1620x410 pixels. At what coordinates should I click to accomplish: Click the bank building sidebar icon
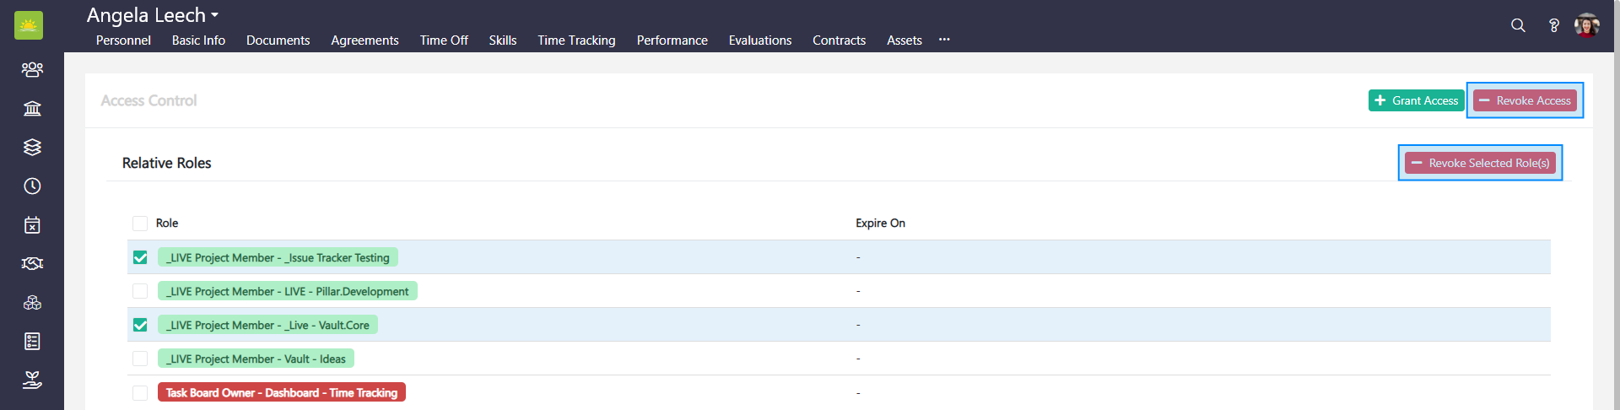(32, 108)
